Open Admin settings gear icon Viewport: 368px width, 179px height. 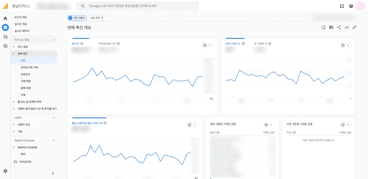[x=5, y=171]
